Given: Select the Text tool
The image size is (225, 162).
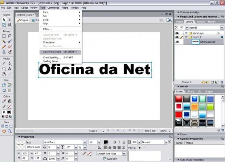Looking at the screenshot, I should pyautogui.click(x=9, y=68).
